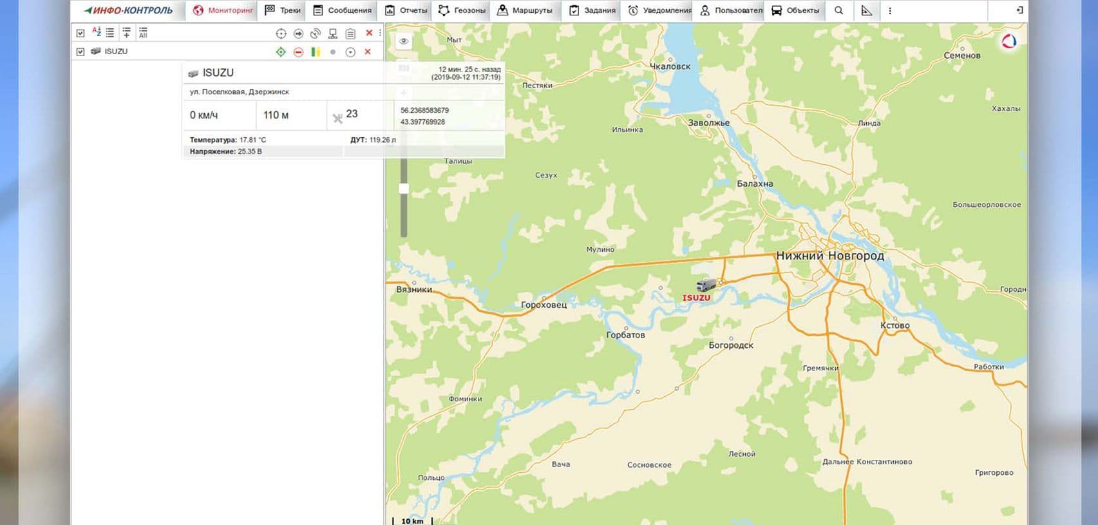The image size is (1098, 525).
Task: Click the ИНФО-КОНТРОЛЬ logo
Action: coord(128,10)
